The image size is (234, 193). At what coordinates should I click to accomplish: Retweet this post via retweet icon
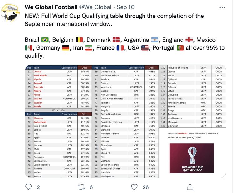pos(81,186)
